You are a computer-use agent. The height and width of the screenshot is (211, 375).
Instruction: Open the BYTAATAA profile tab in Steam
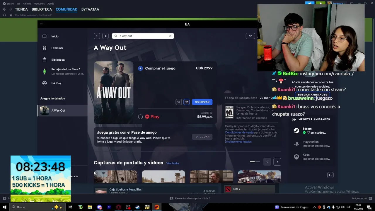pyautogui.click(x=90, y=9)
